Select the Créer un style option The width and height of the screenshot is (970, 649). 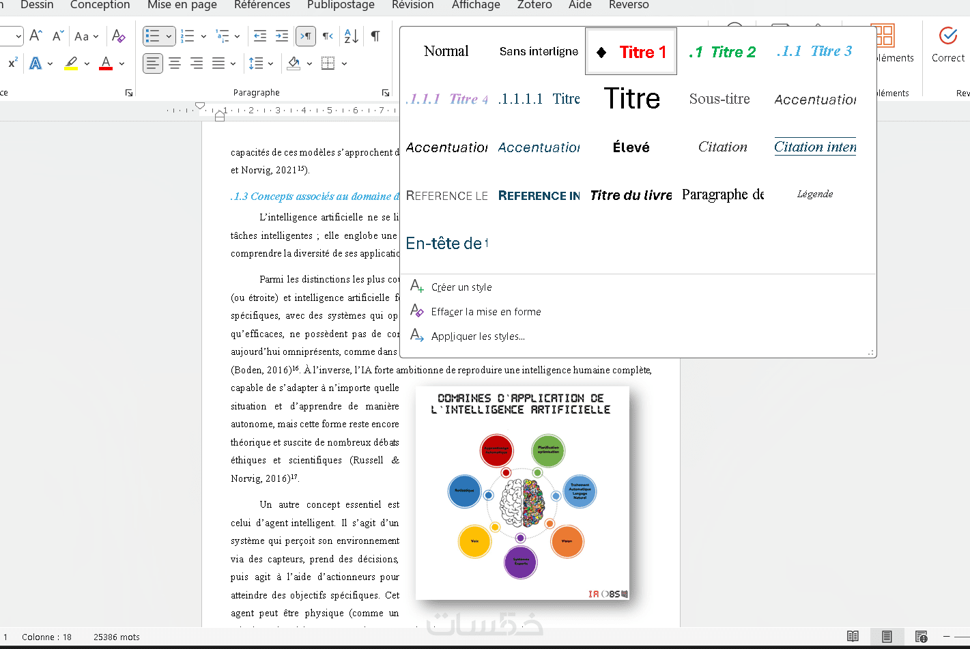coord(461,287)
